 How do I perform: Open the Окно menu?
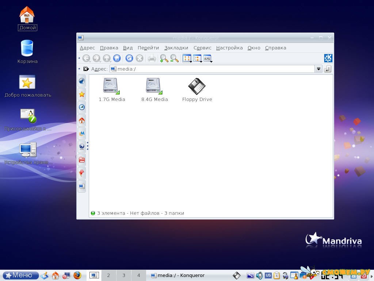[x=254, y=48]
